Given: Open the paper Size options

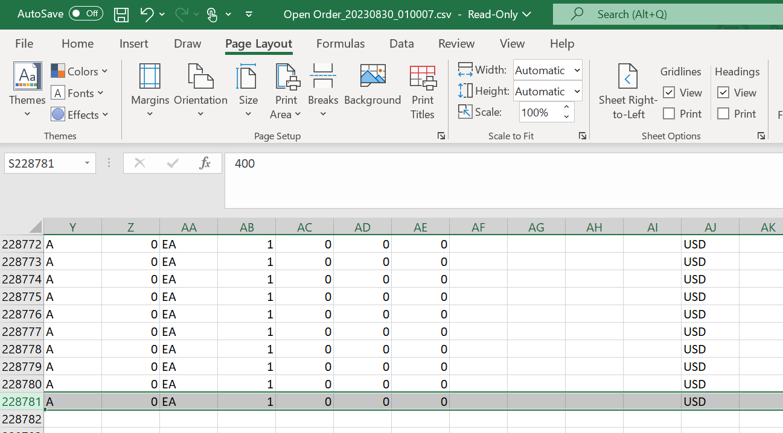Looking at the screenshot, I should (x=248, y=90).
